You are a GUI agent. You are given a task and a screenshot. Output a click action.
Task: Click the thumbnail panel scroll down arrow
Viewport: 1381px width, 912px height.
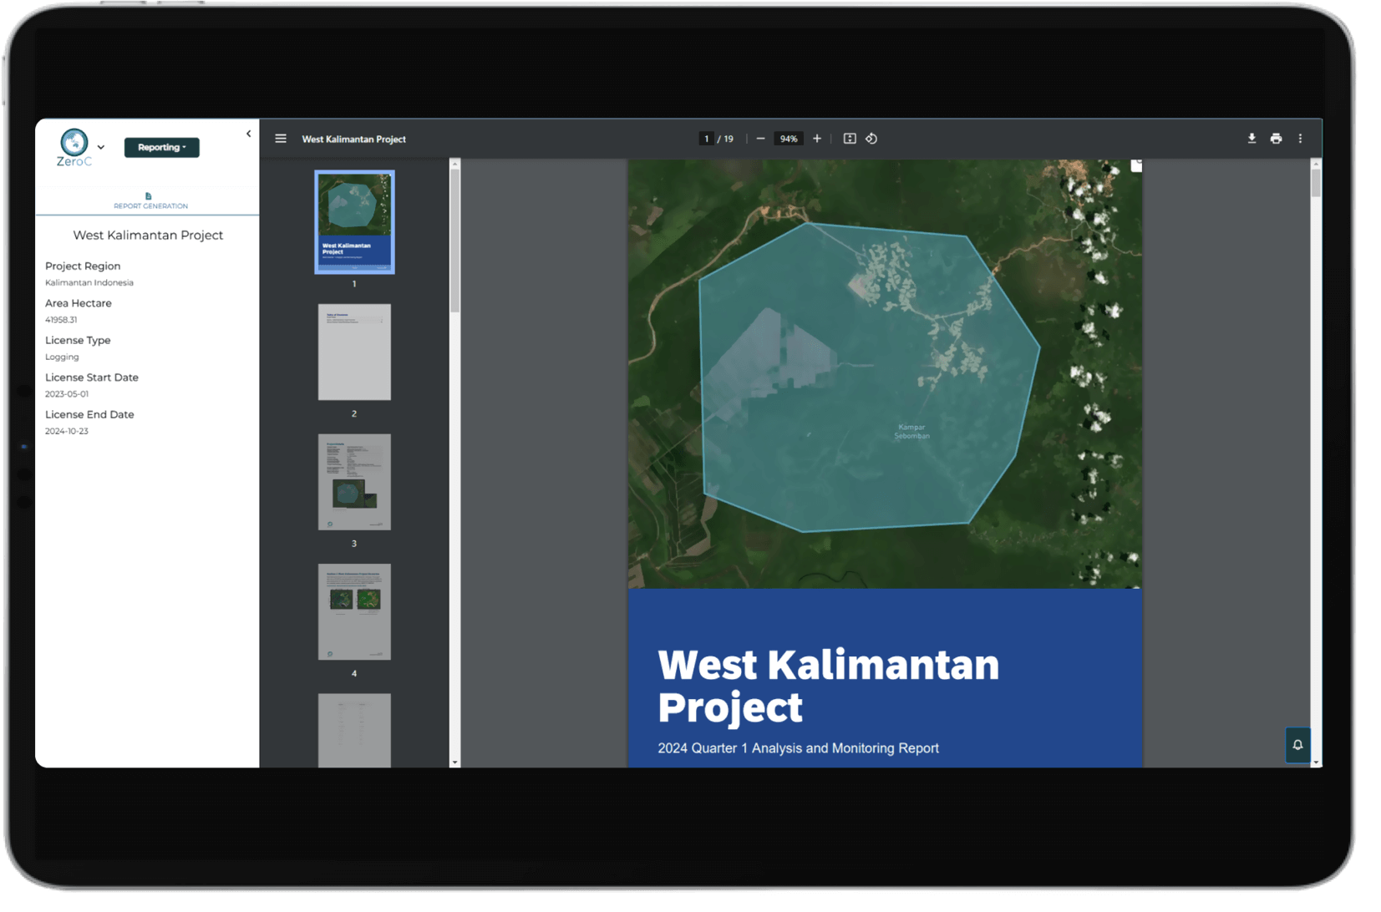point(454,762)
